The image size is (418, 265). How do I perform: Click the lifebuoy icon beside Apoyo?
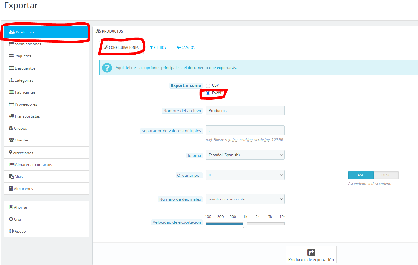[11, 231]
